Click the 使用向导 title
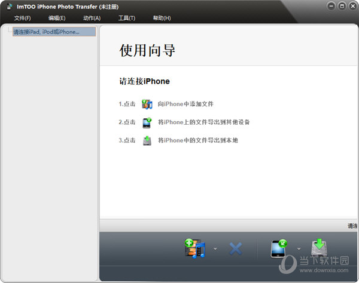This screenshot has height=283, width=359. click(x=147, y=50)
